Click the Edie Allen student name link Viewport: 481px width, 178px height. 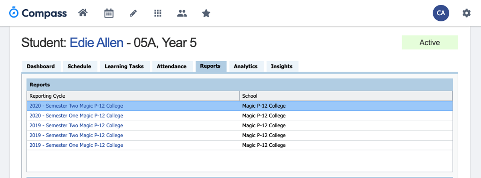click(97, 42)
